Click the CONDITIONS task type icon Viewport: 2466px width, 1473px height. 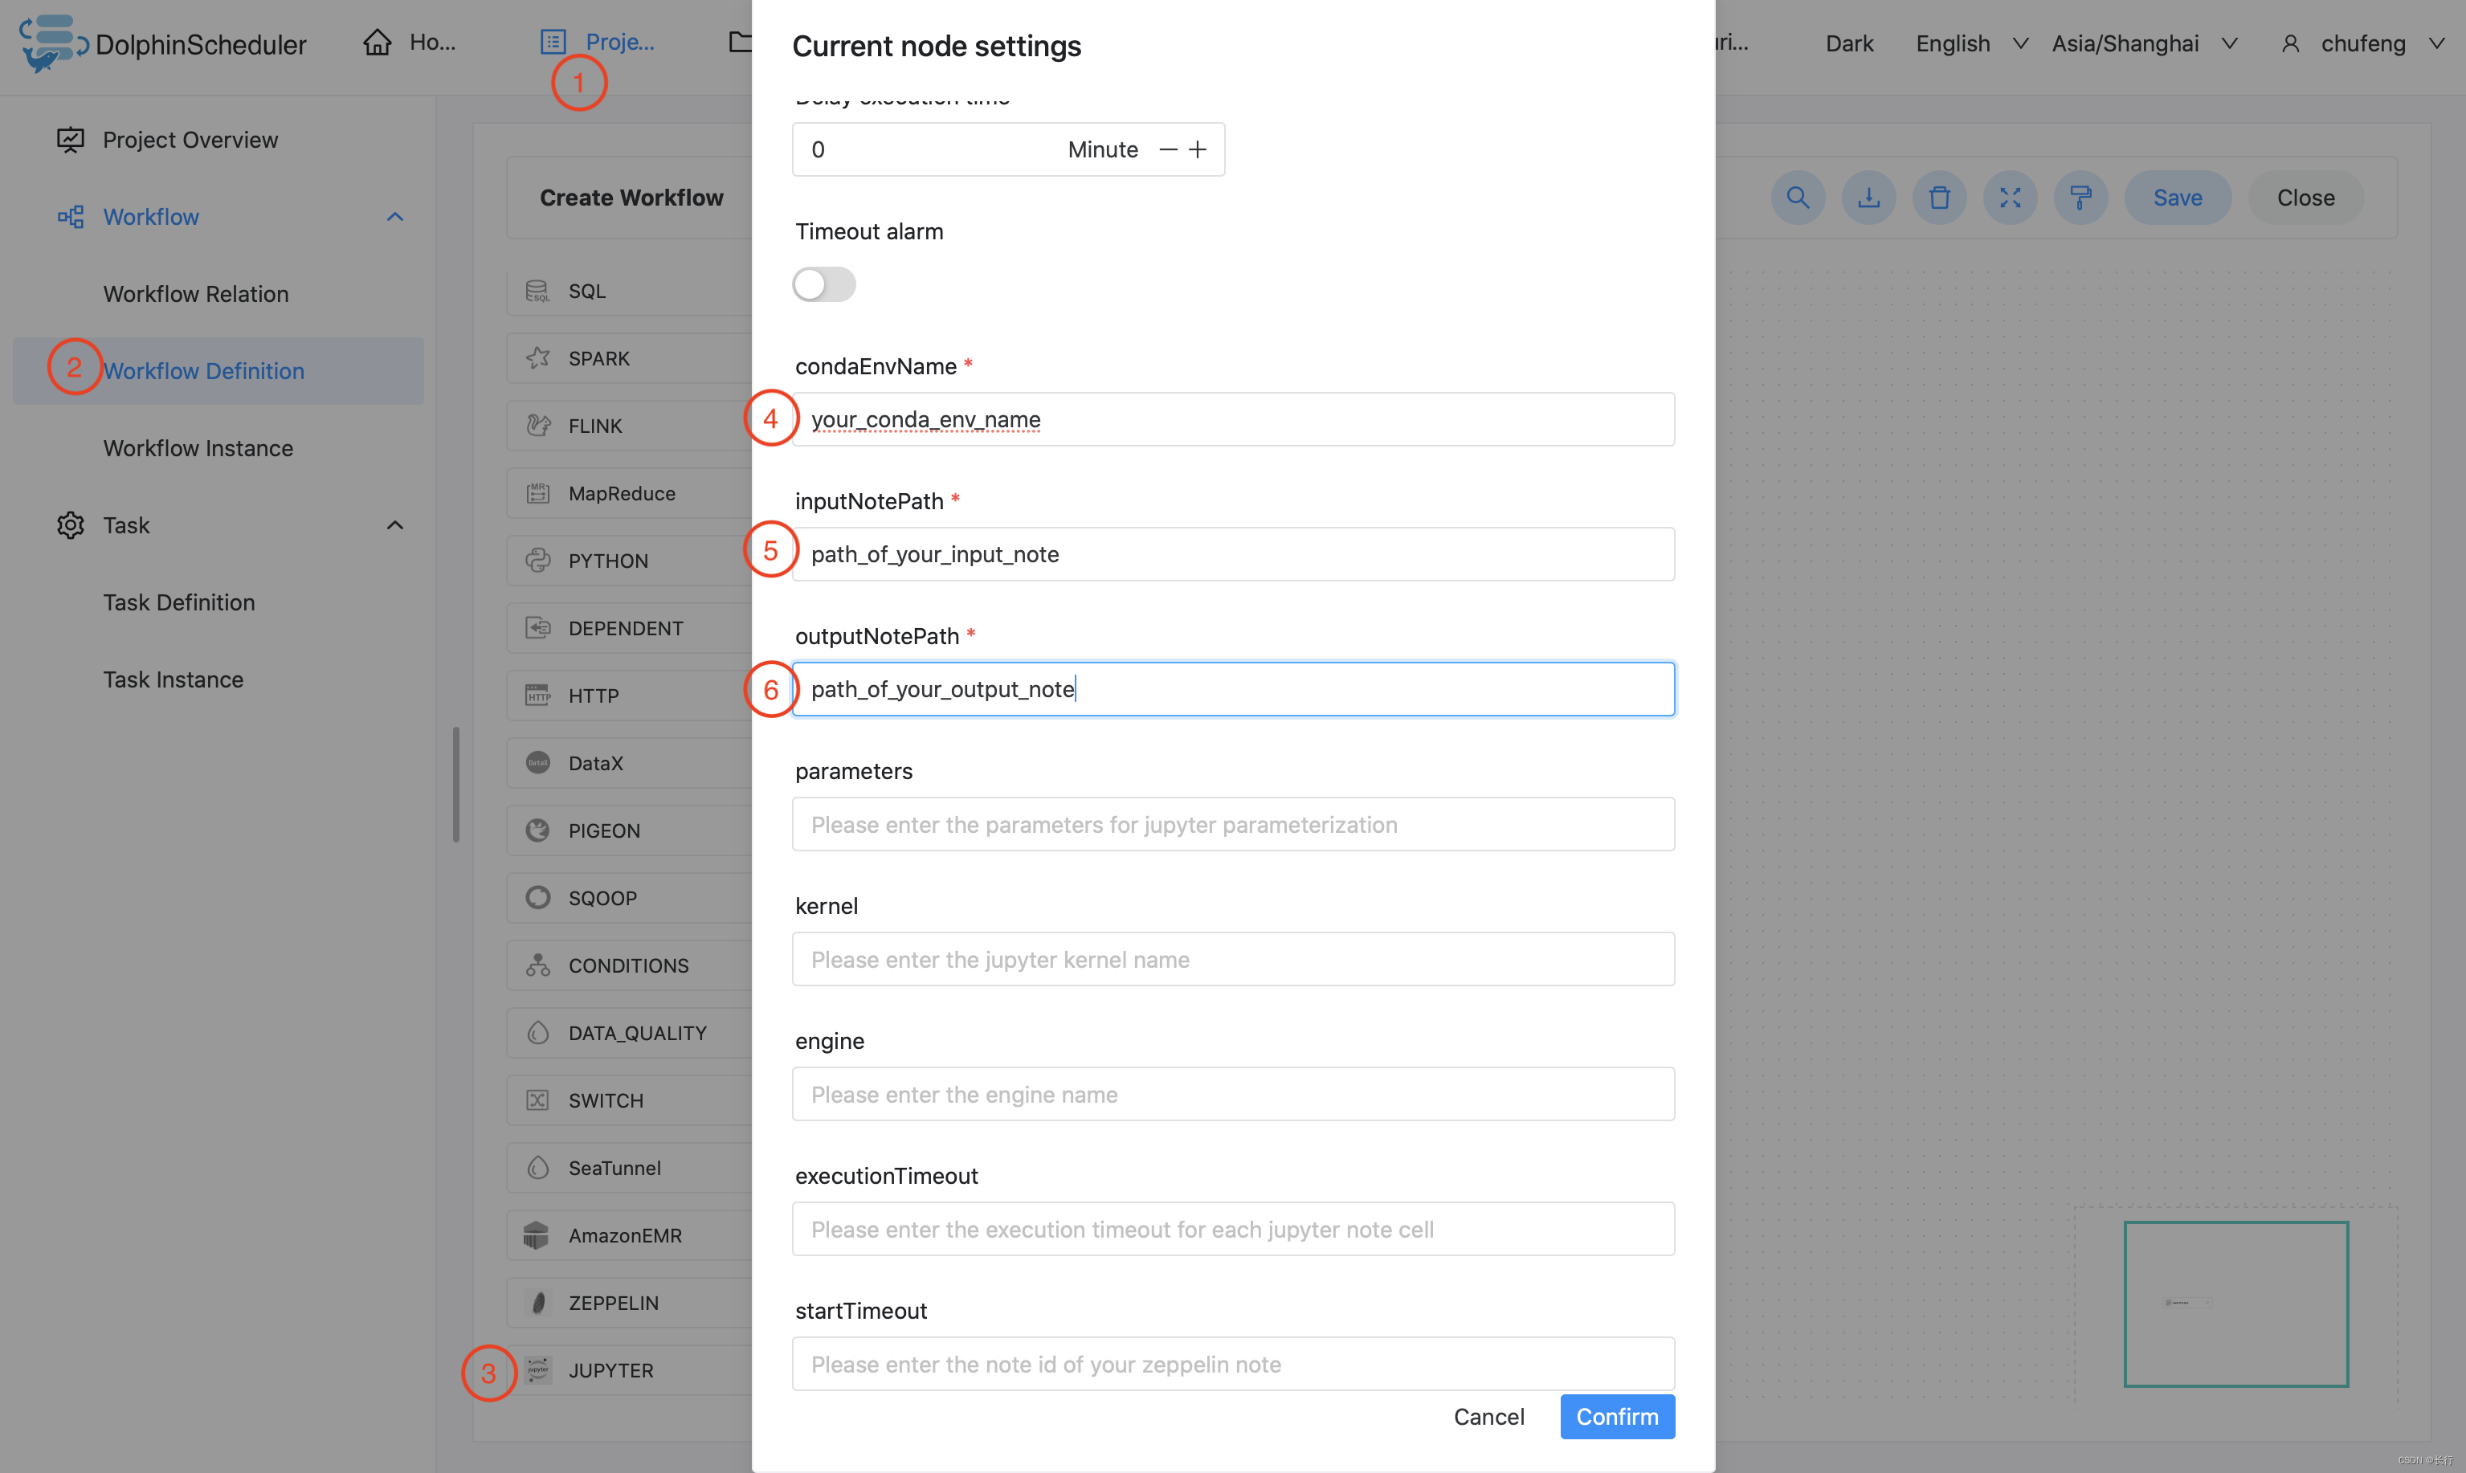[x=537, y=965]
